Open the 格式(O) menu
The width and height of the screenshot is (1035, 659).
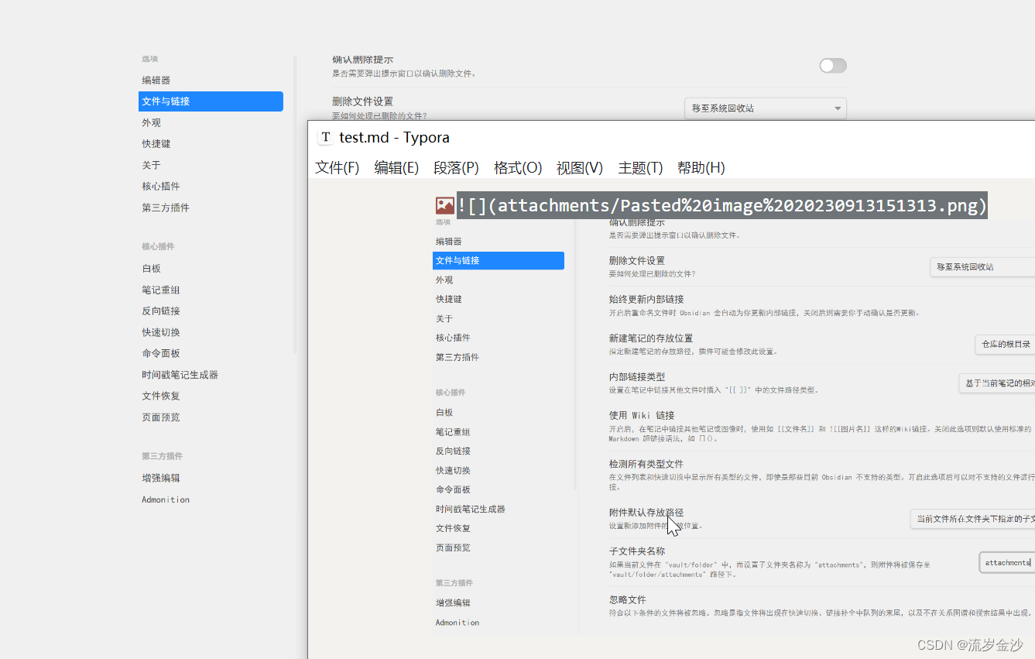tap(517, 167)
